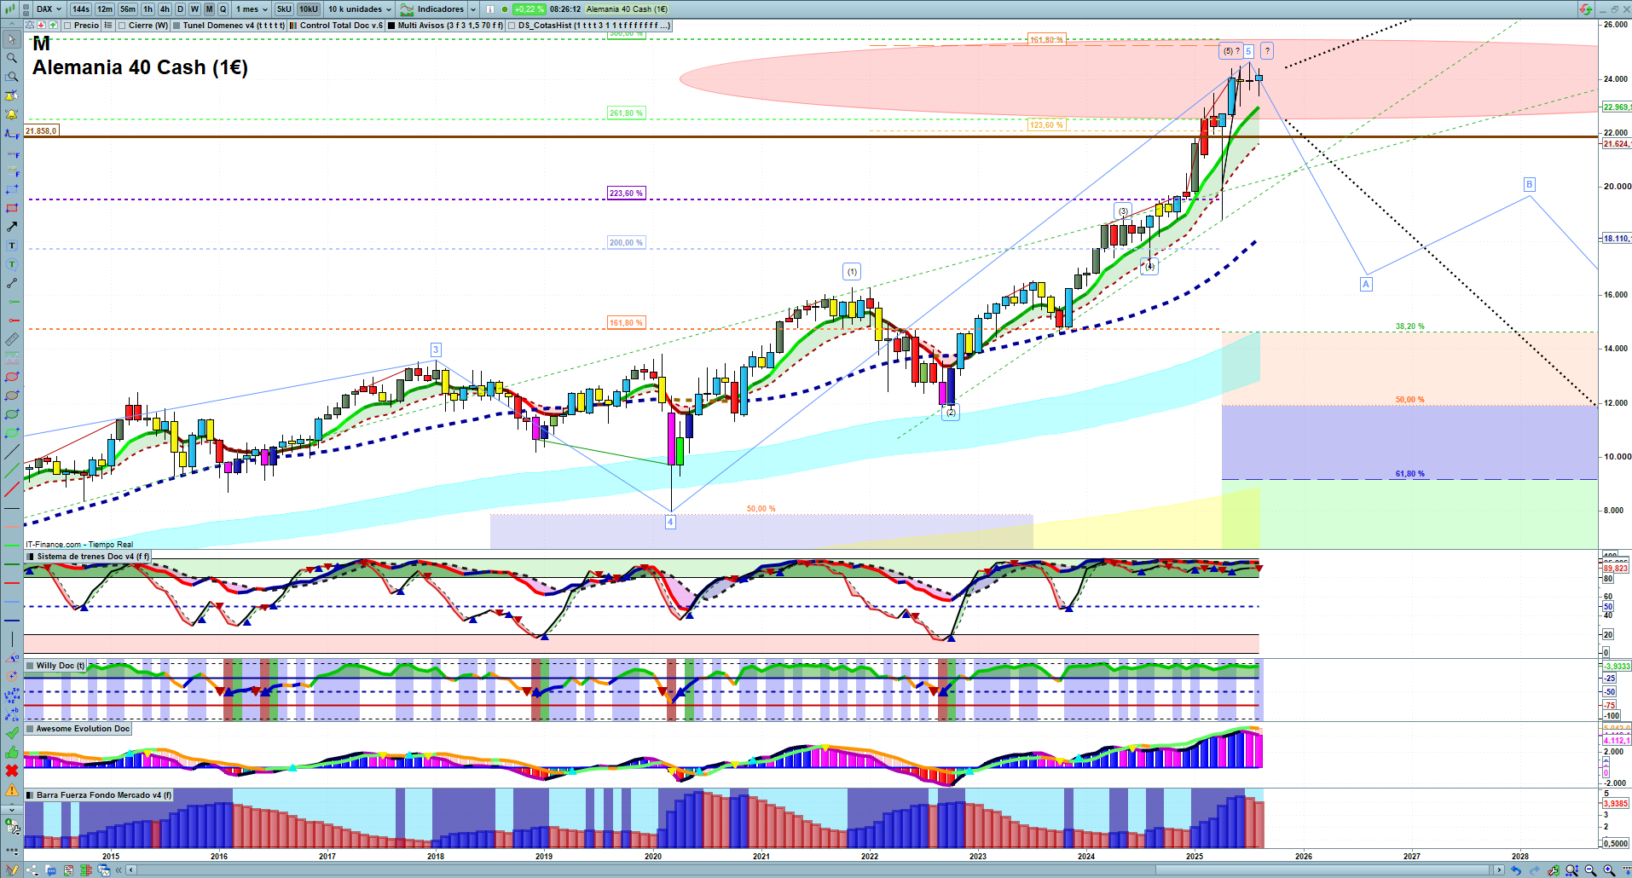The image size is (1632, 878).
Task: Zoom out using the minus magnifier
Action: point(1590,870)
